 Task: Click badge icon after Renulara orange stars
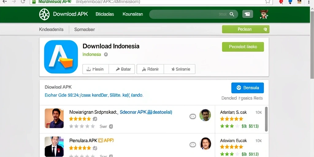click(95, 148)
